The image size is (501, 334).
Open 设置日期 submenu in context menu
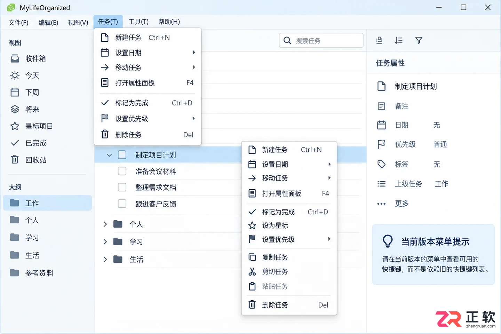[x=289, y=164]
